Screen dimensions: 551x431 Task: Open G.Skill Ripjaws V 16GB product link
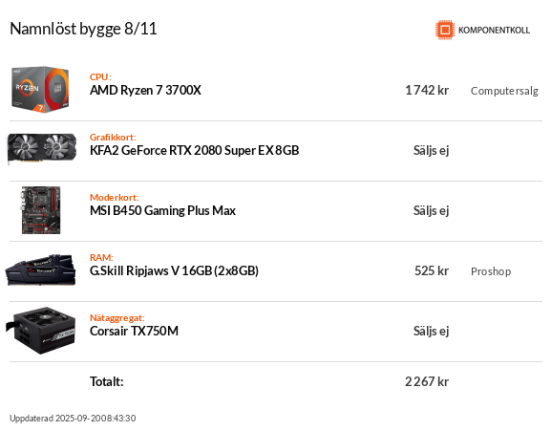[175, 270]
